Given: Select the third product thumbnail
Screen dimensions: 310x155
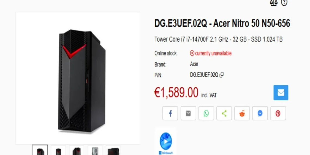Looking at the screenshot, I should click(x=76, y=150).
